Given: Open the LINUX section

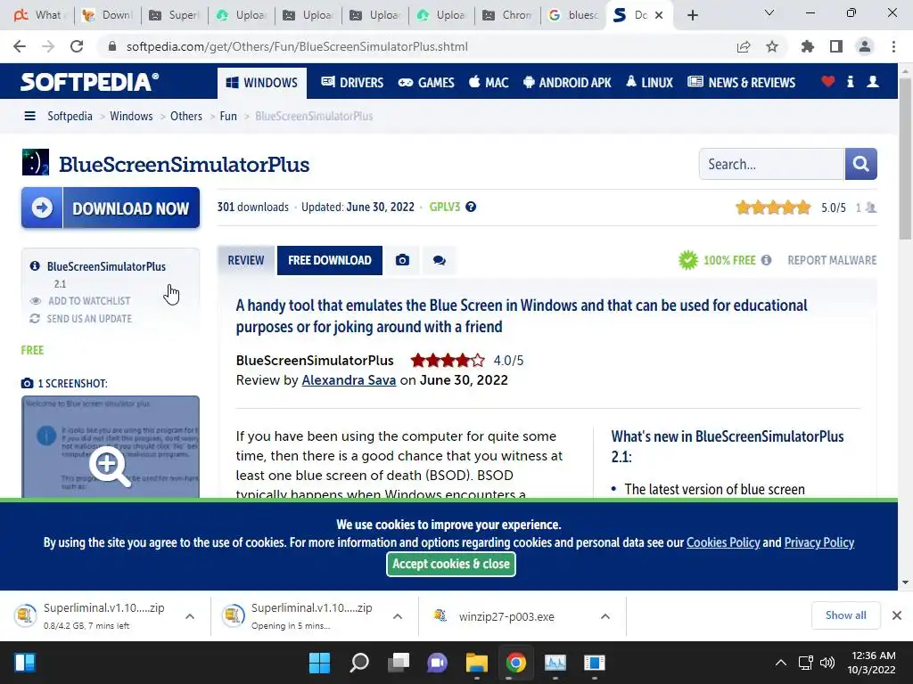Looking at the screenshot, I should pos(649,83).
